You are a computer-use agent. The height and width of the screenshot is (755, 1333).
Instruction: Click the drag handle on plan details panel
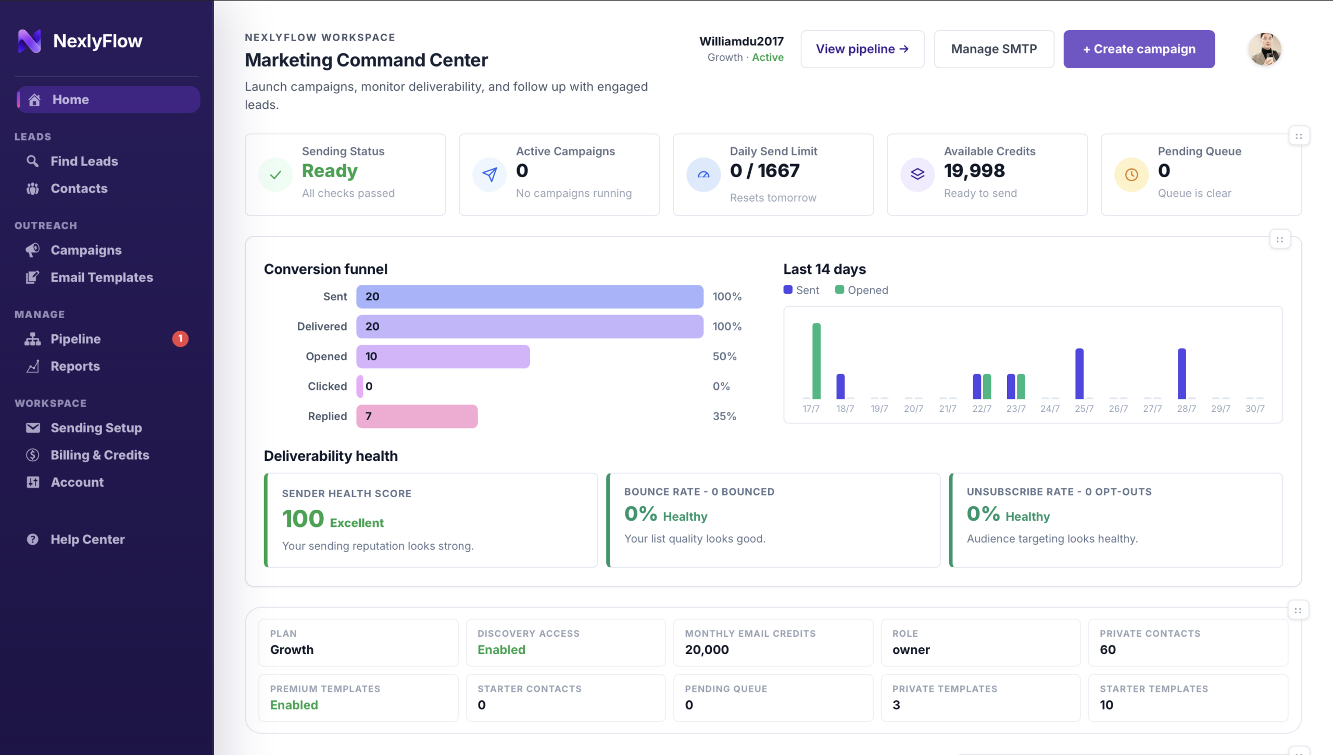pos(1298,610)
